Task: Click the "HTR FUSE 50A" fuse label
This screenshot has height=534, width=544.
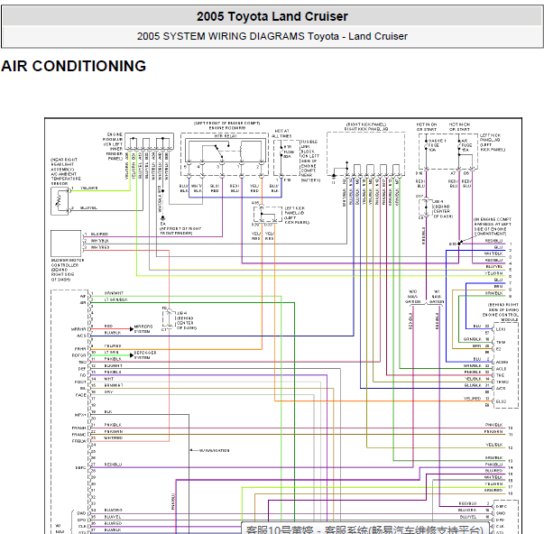Action: pyautogui.click(x=288, y=152)
